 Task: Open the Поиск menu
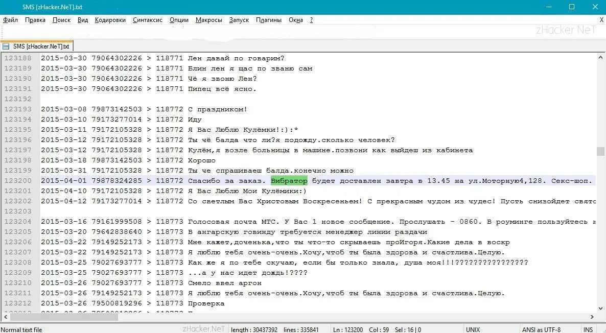61,20
